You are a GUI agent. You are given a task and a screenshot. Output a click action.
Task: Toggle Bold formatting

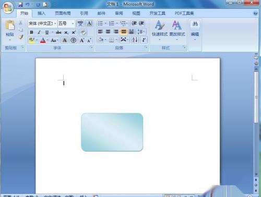point(31,32)
